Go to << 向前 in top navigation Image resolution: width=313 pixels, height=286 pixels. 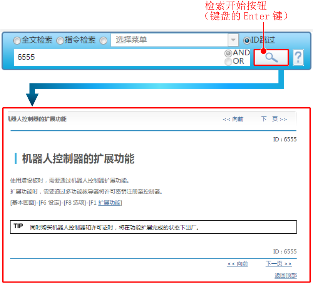pos(233,119)
